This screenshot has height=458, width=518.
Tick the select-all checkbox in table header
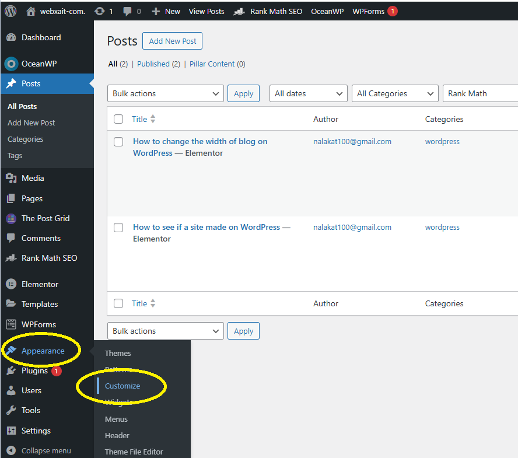pos(118,119)
